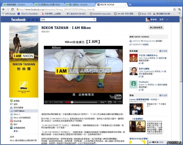Like the 不正常人類研究中心 page thumbs-up

(x=141, y=63)
